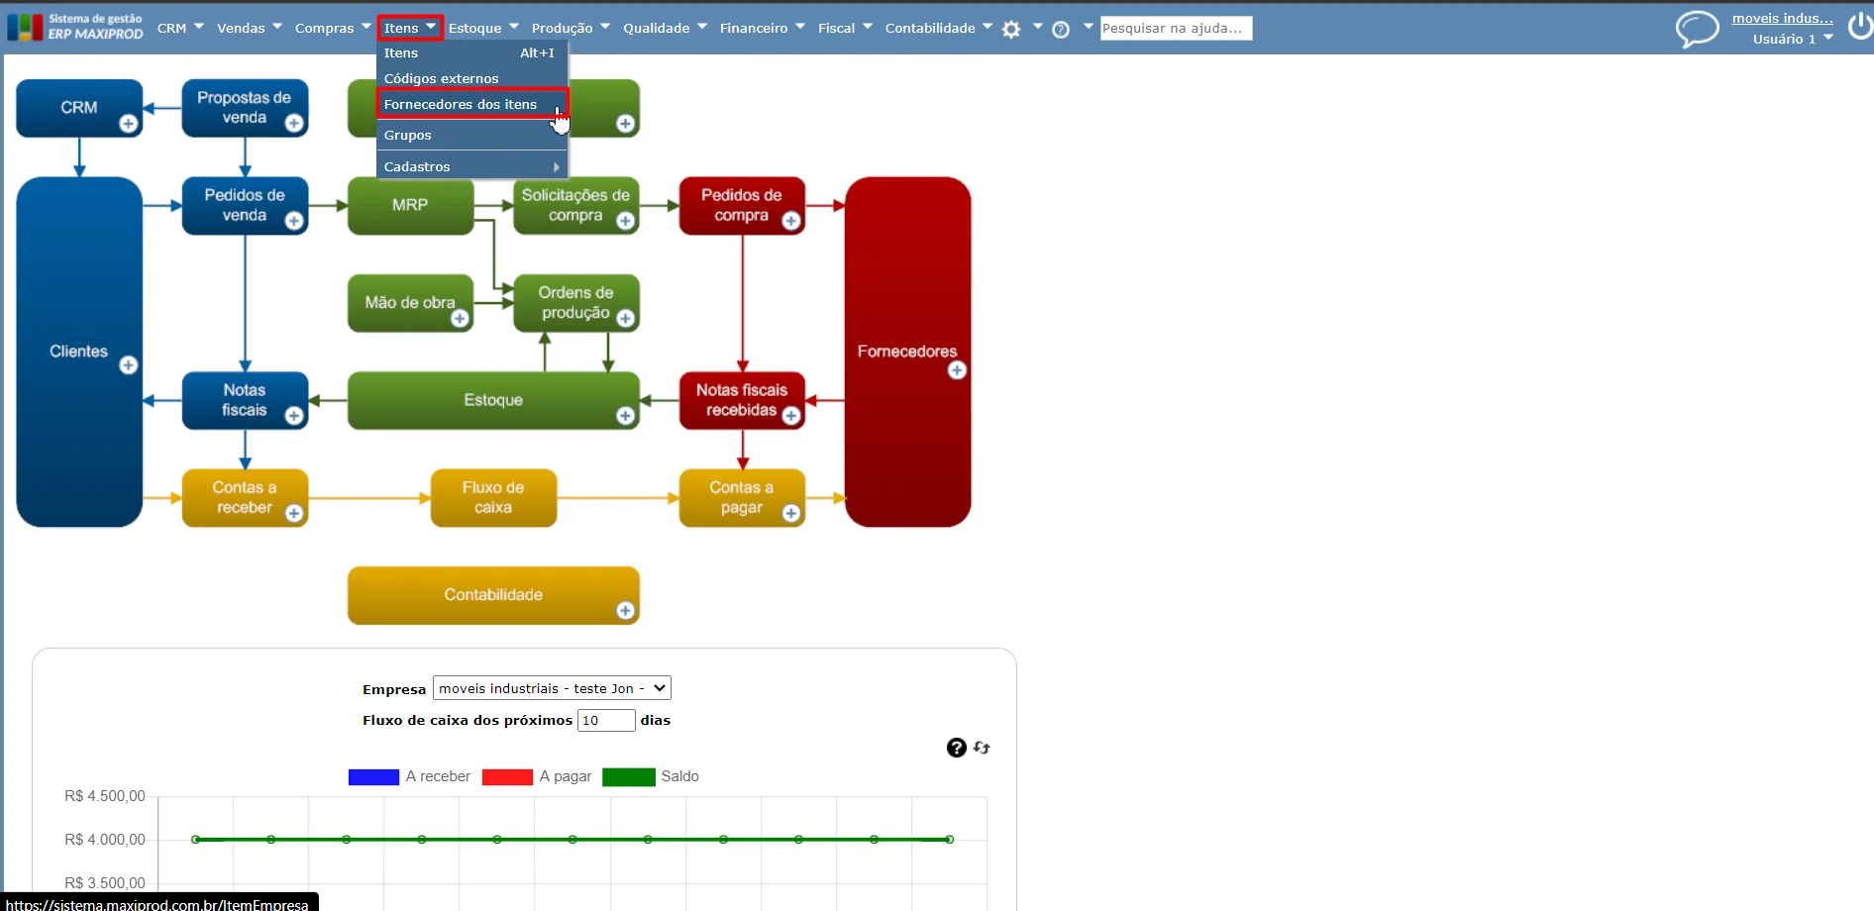1874x911 pixels.
Task: Open the help question mark menu icon
Action: click(1061, 30)
